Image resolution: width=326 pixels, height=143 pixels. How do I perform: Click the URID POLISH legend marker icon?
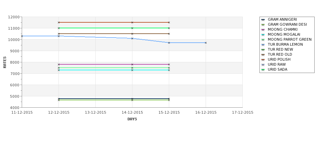click(x=263, y=60)
